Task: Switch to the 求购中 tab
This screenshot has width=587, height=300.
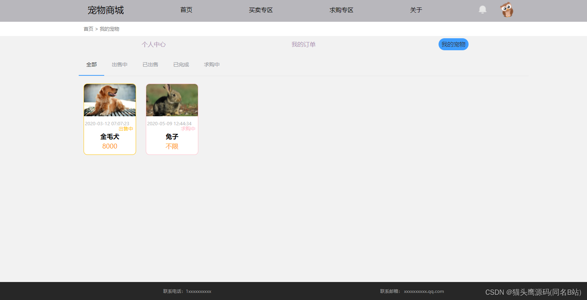Action: (211, 64)
